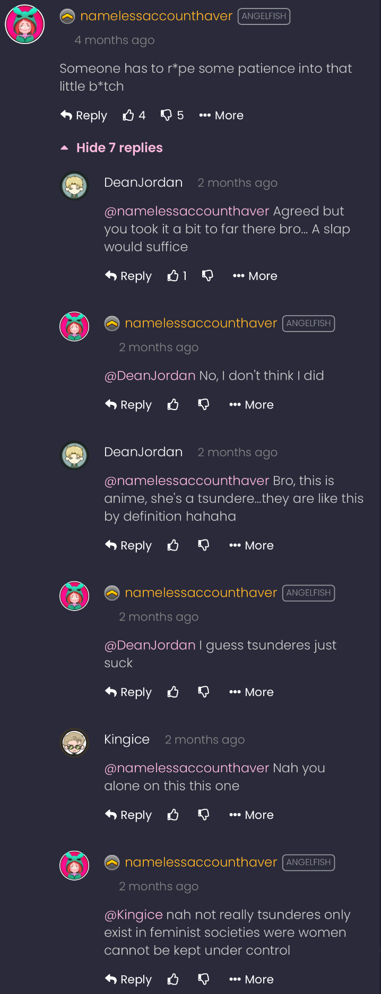
Task: Open Kingice's avatar thumbnail
Action: 74,742
